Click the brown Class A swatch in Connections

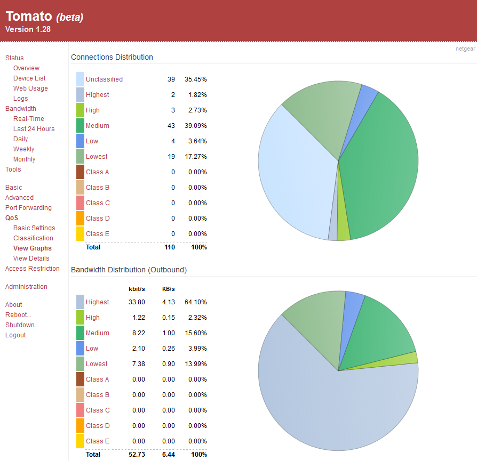point(80,172)
